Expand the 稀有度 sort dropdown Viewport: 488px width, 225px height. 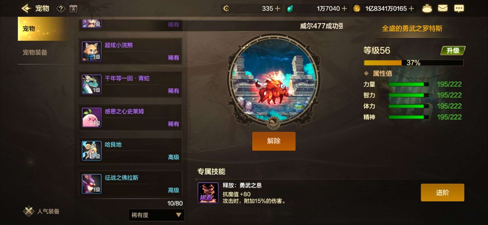pos(156,215)
